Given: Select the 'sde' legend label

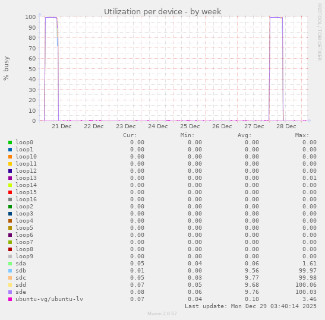Looking at the screenshot, I should [x=21, y=292].
